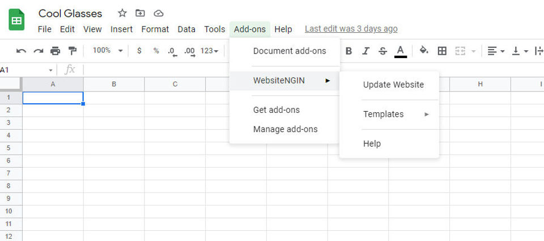Close the Add-ons menu
The width and height of the screenshot is (544, 241).
pyautogui.click(x=250, y=29)
